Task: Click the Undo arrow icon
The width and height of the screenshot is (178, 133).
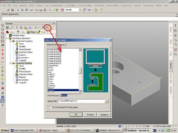Action: pos(32,10)
